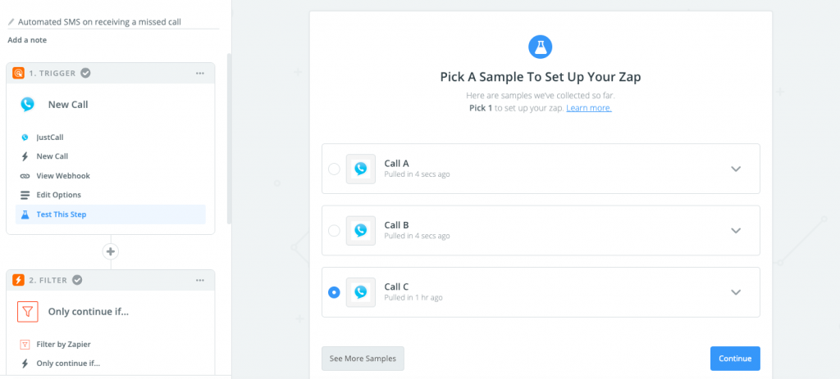Select the Call C radio button
The width and height of the screenshot is (840, 379).
334,292
